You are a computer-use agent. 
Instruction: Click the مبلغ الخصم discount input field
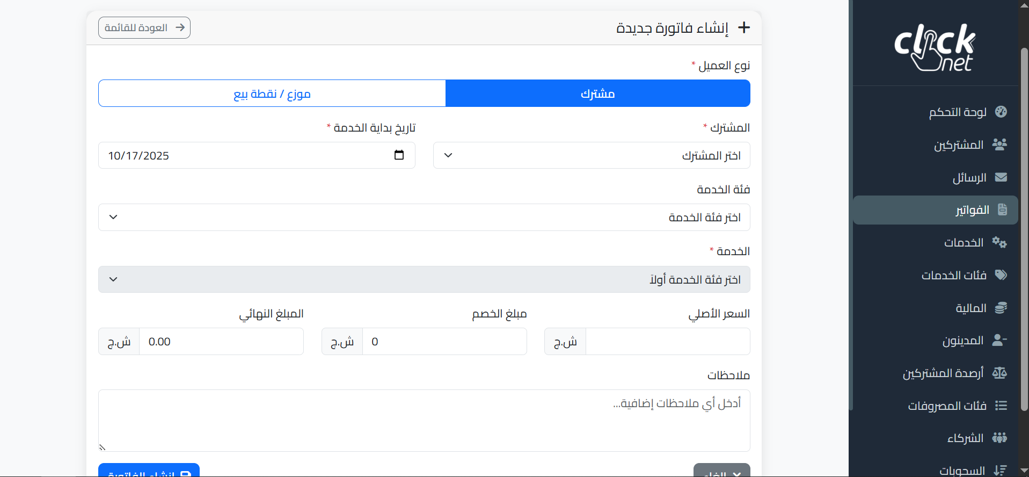click(x=444, y=342)
